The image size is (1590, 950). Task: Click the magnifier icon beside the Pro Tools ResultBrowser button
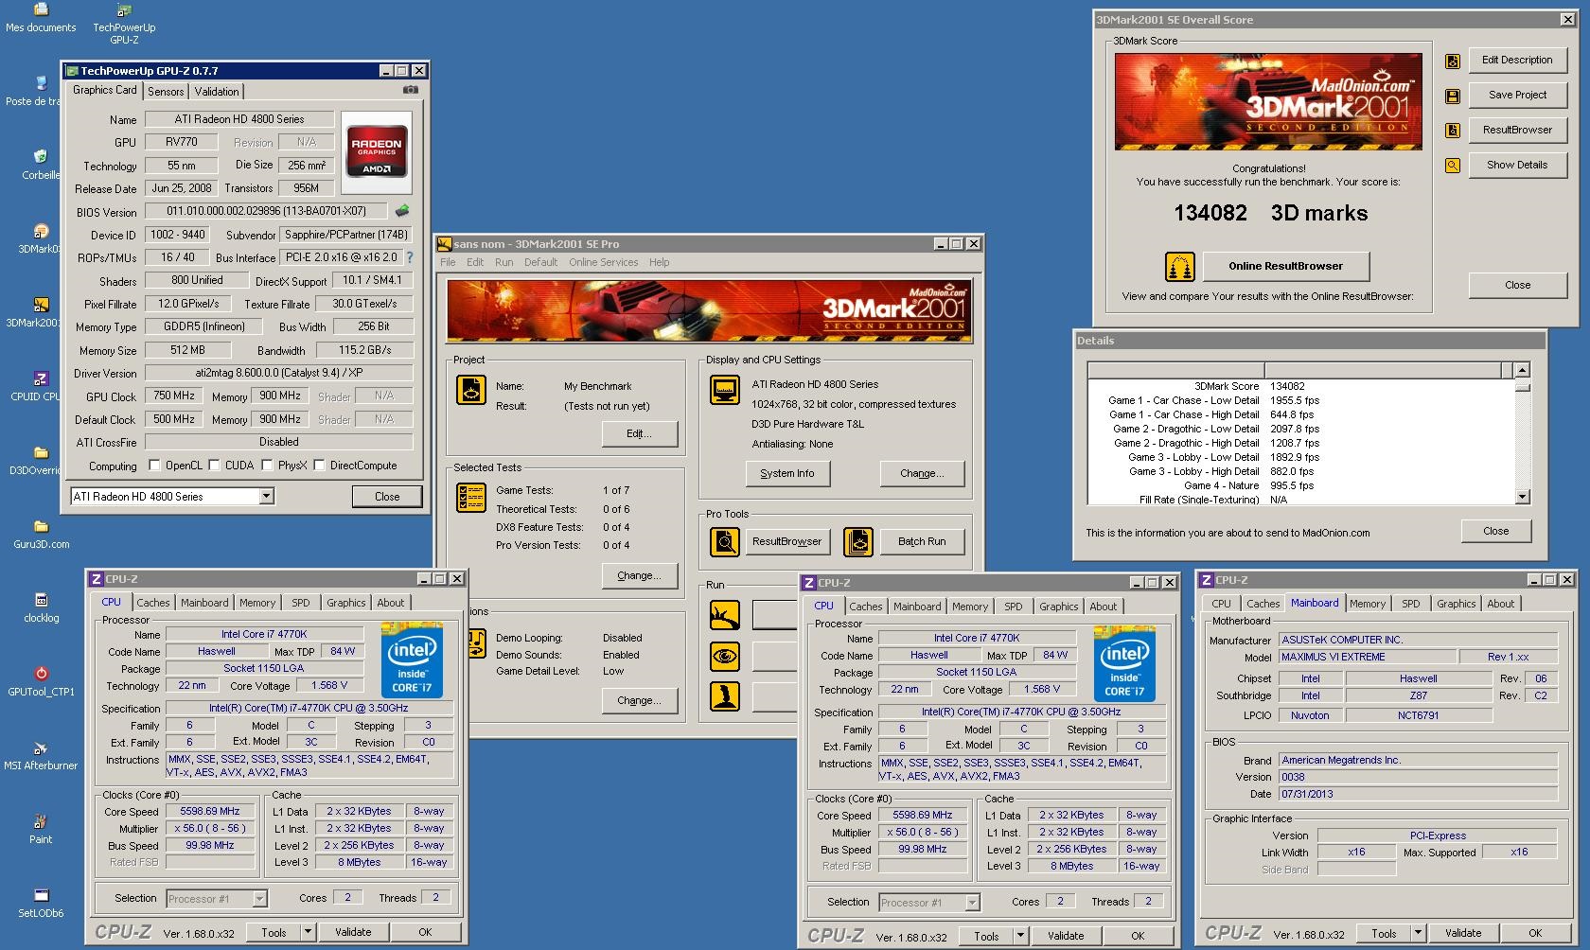click(x=725, y=541)
